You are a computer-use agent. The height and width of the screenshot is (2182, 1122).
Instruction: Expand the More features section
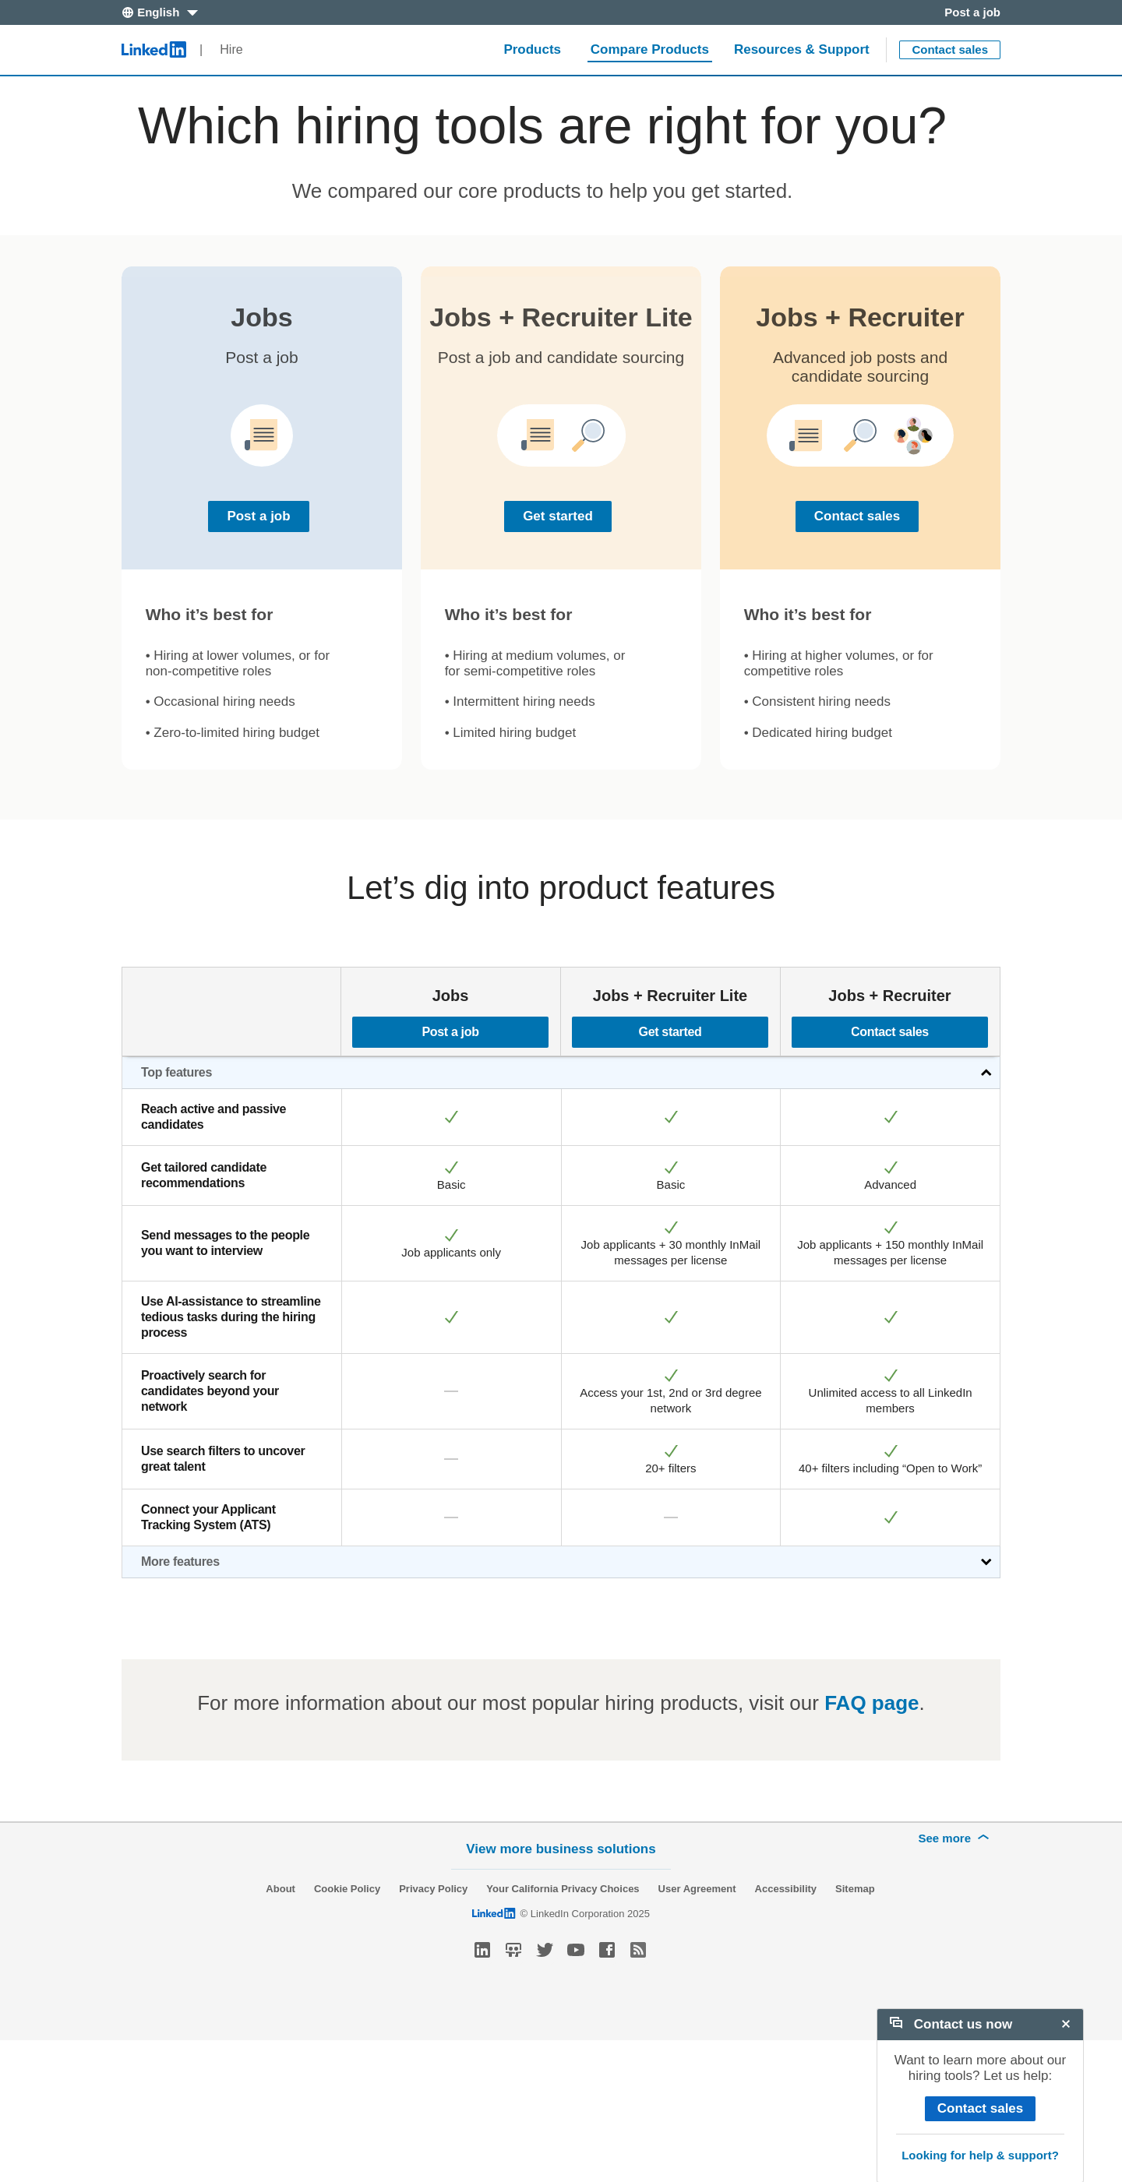coord(986,1561)
